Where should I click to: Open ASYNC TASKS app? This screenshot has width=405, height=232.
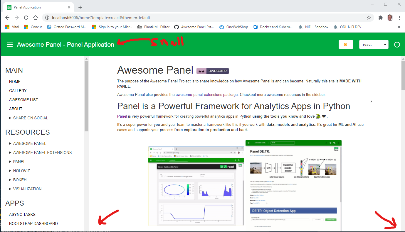(x=22, y=214)
